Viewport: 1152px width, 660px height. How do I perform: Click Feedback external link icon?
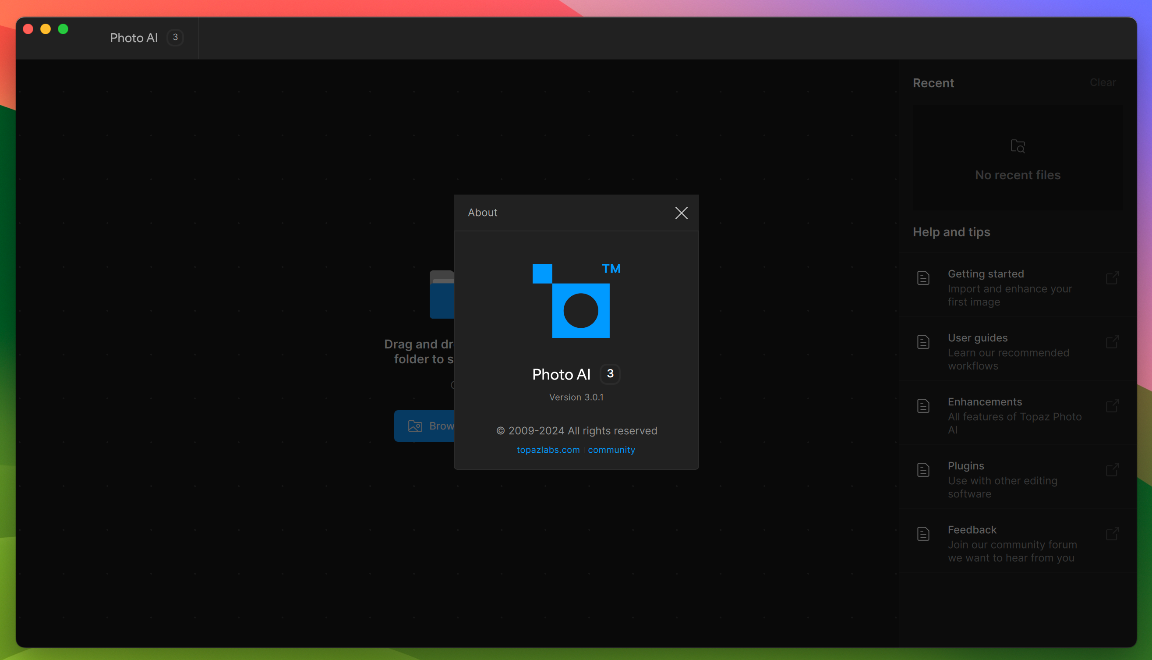(1112, 533)
